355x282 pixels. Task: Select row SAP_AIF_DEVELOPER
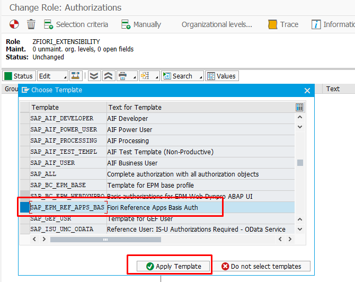point(157,118)
